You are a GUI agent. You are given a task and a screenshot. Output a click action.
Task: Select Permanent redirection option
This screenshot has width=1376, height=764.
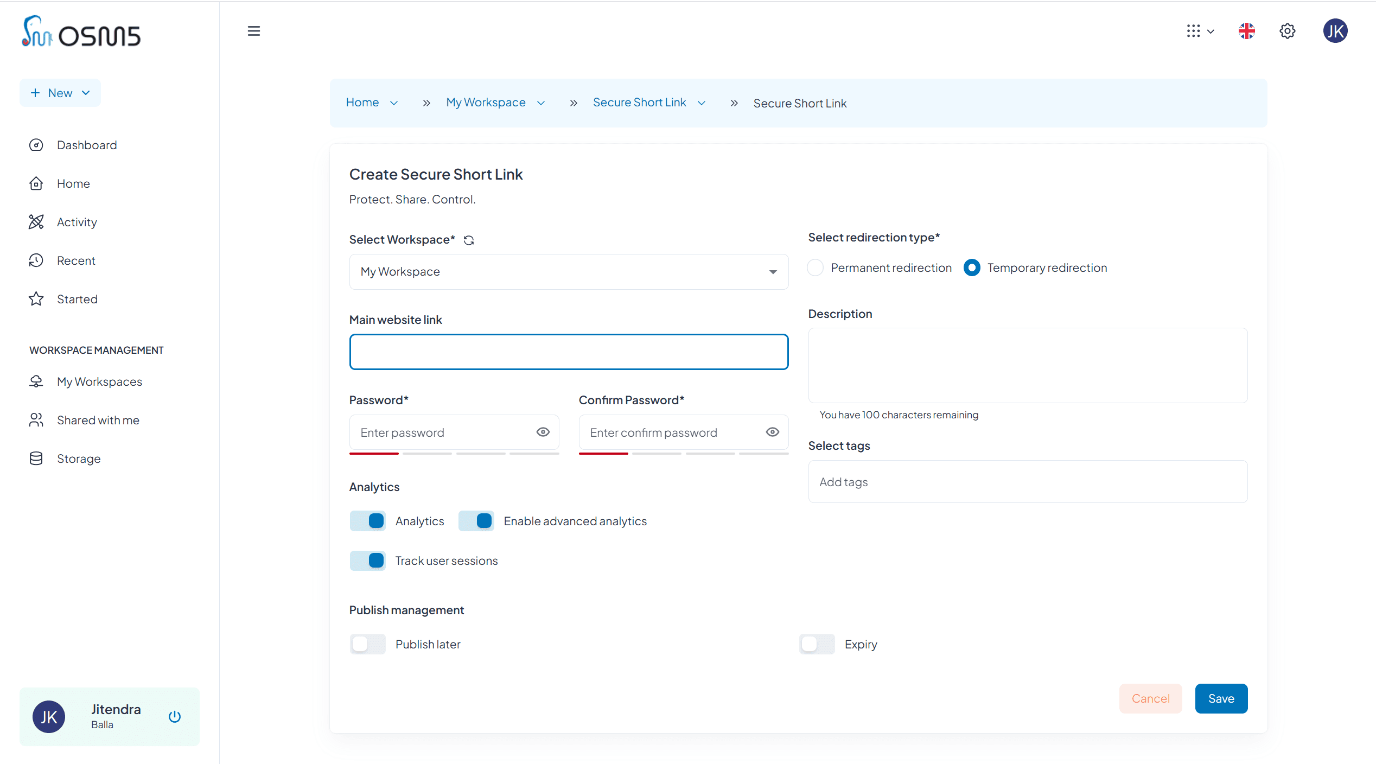pyautogui.click(x=815, y=267)
